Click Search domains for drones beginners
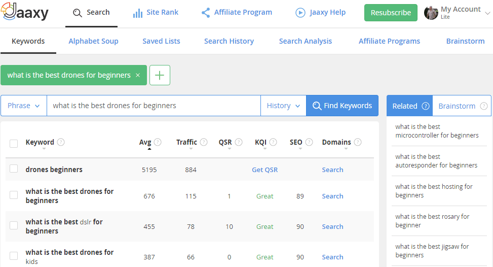 click(332, 170)
